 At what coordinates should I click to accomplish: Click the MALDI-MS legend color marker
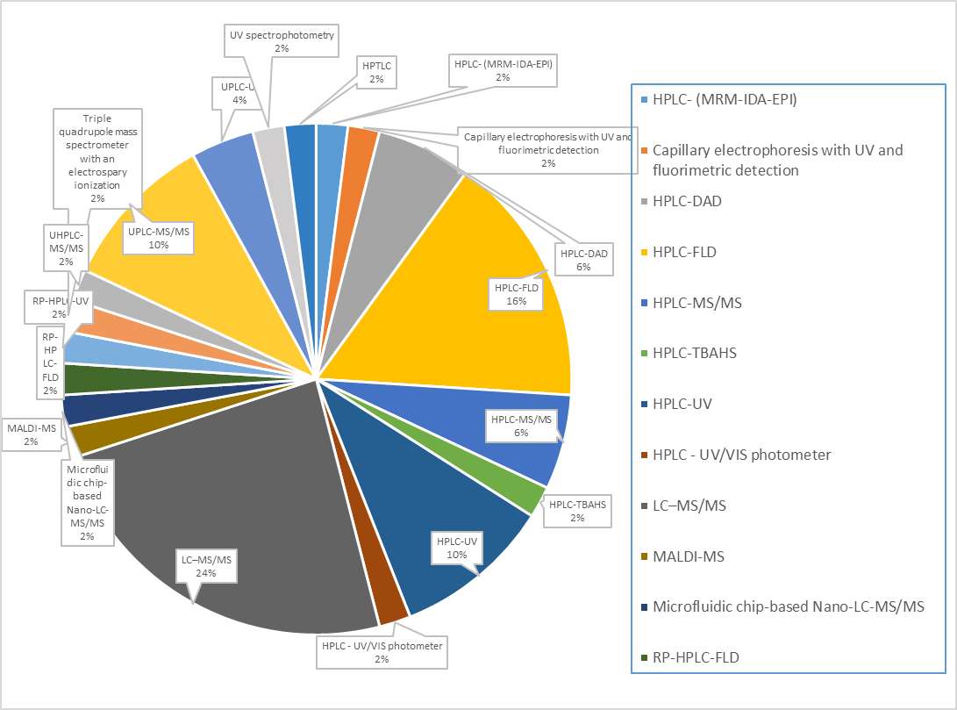coord(646,556)
